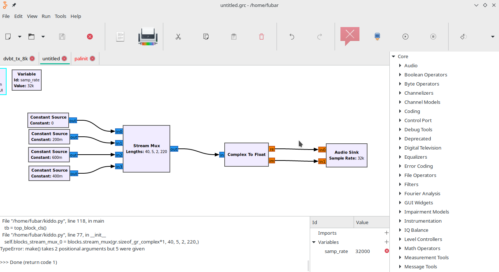This screenshot has width=499, height=272.
Task: Select the Stream Mux block
Action: click(146, 148)
